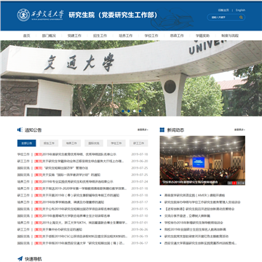The width and height of the screenshot is (262, 262).
Task: Open news 我校2019年全国硕士生招生报名人数再创新高
Action: coord(195,229)
